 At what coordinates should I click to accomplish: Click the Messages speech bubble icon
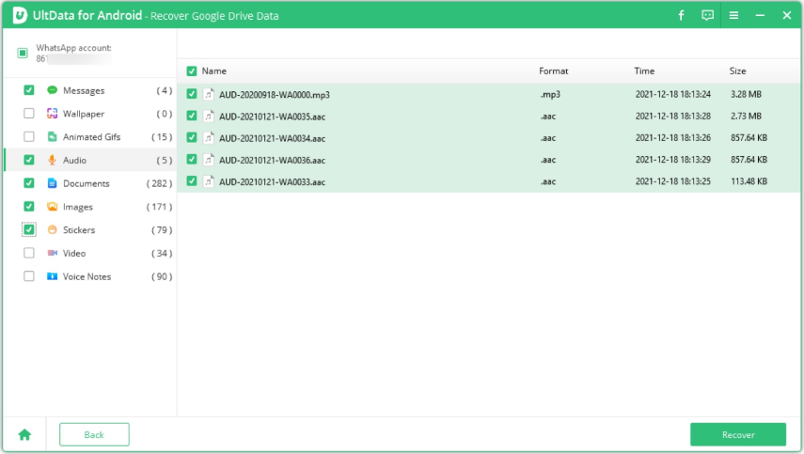coord(52,90)
